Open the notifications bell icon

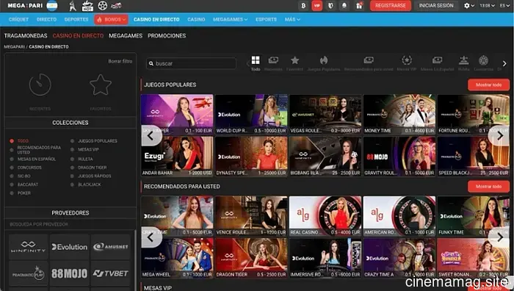click(345, 6)
